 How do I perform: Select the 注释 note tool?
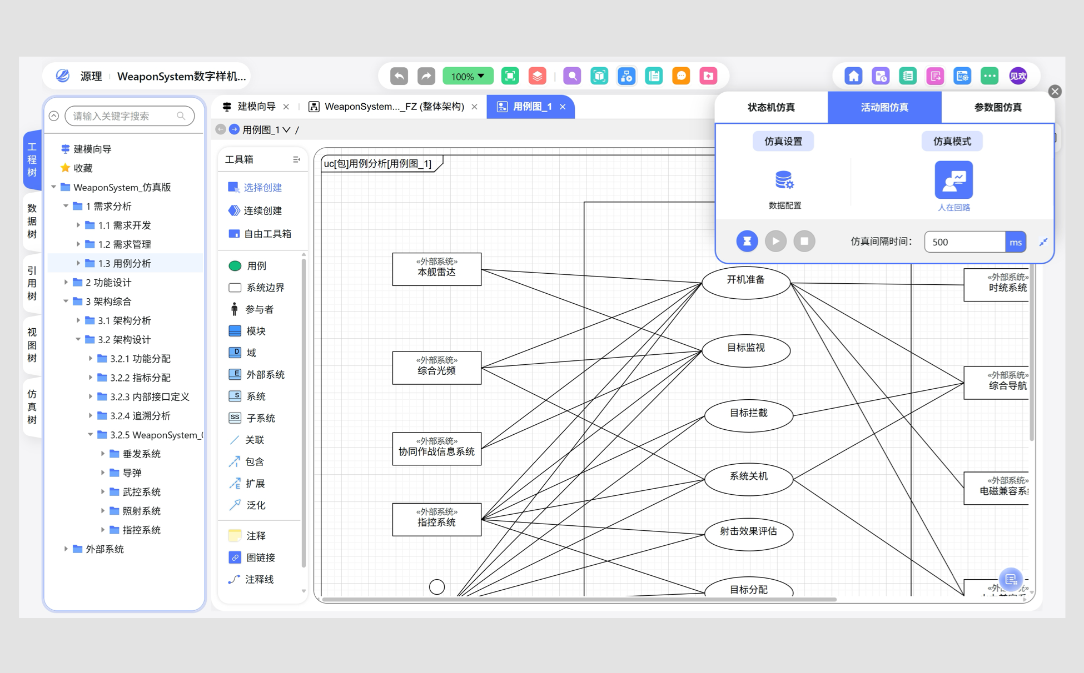[x=248, y=535]
